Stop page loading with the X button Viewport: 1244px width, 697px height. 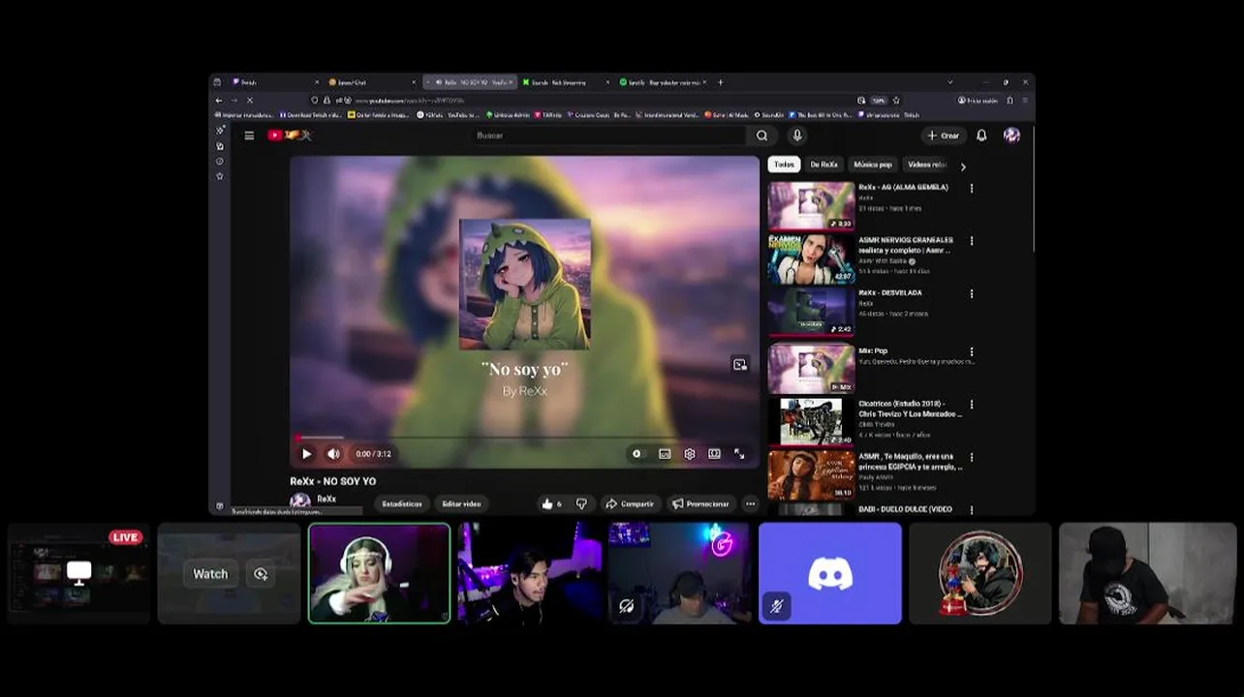coord(249,100)
